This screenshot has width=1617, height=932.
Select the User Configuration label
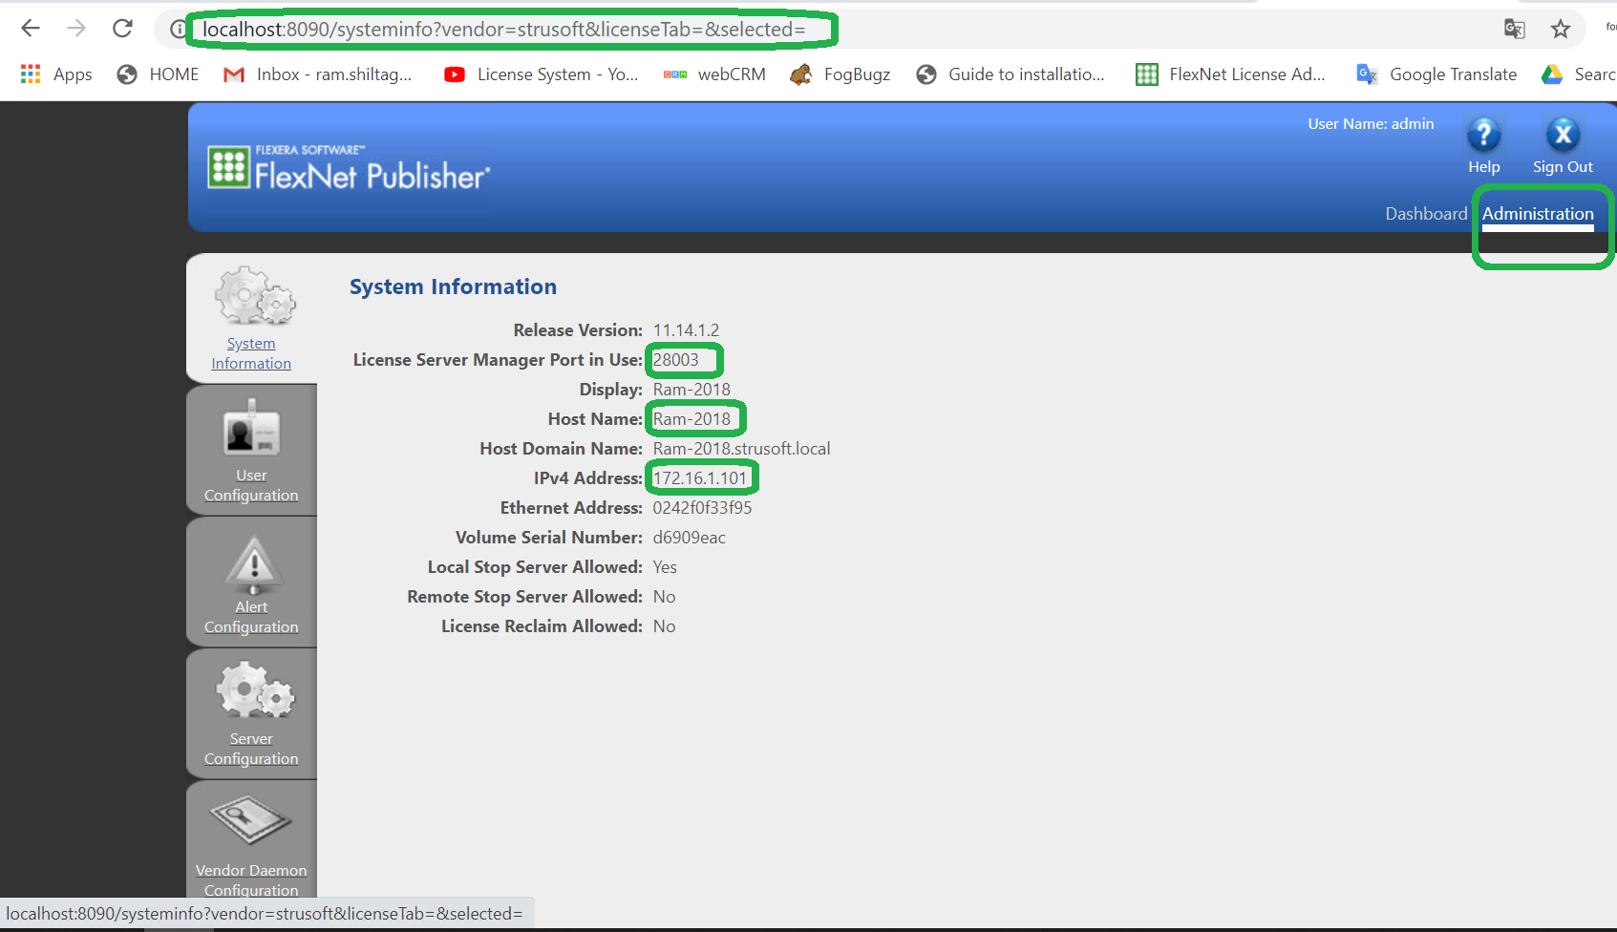pos(251,485)
